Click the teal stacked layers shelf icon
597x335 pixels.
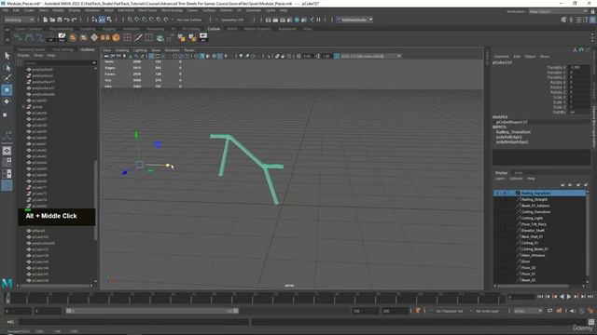pos(160,37)
